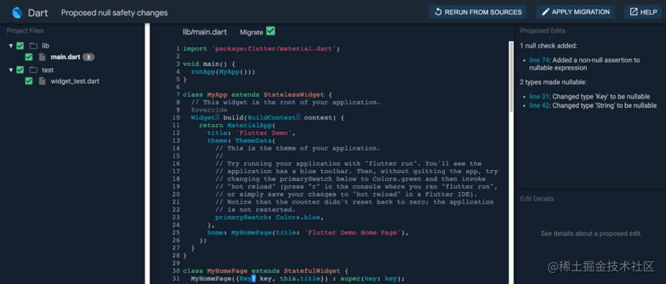Click the code editor vertical scrollbar
This screenshot has width=666, height=284.
[511, 76]
